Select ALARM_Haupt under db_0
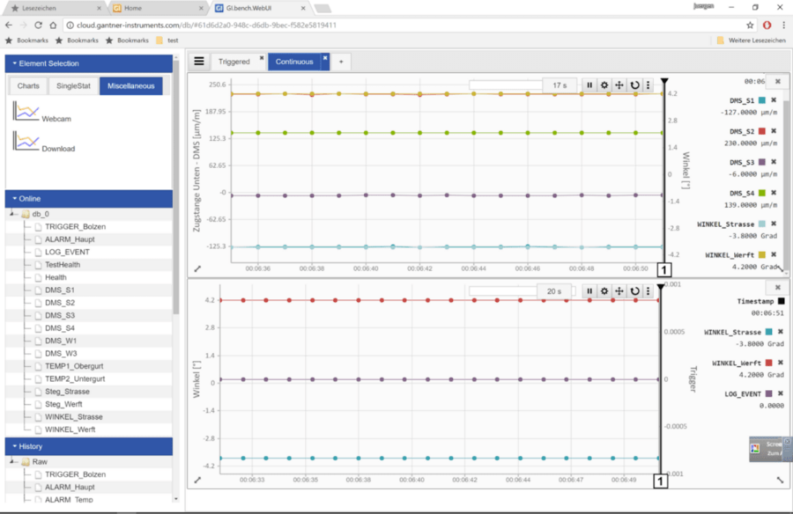The height and width of the screenshot is (514, 793). click(x=70, y=239)
